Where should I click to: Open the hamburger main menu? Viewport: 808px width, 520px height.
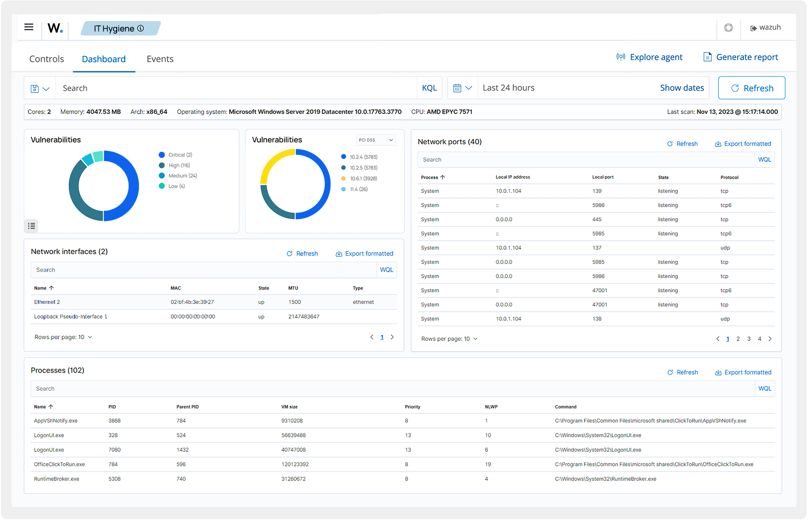coord(29,27)
